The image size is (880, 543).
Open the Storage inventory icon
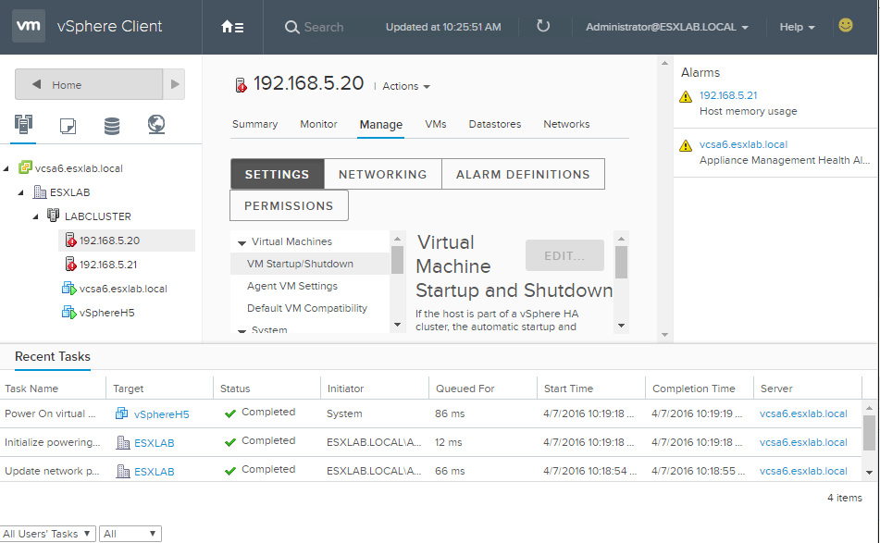point(112,126)
